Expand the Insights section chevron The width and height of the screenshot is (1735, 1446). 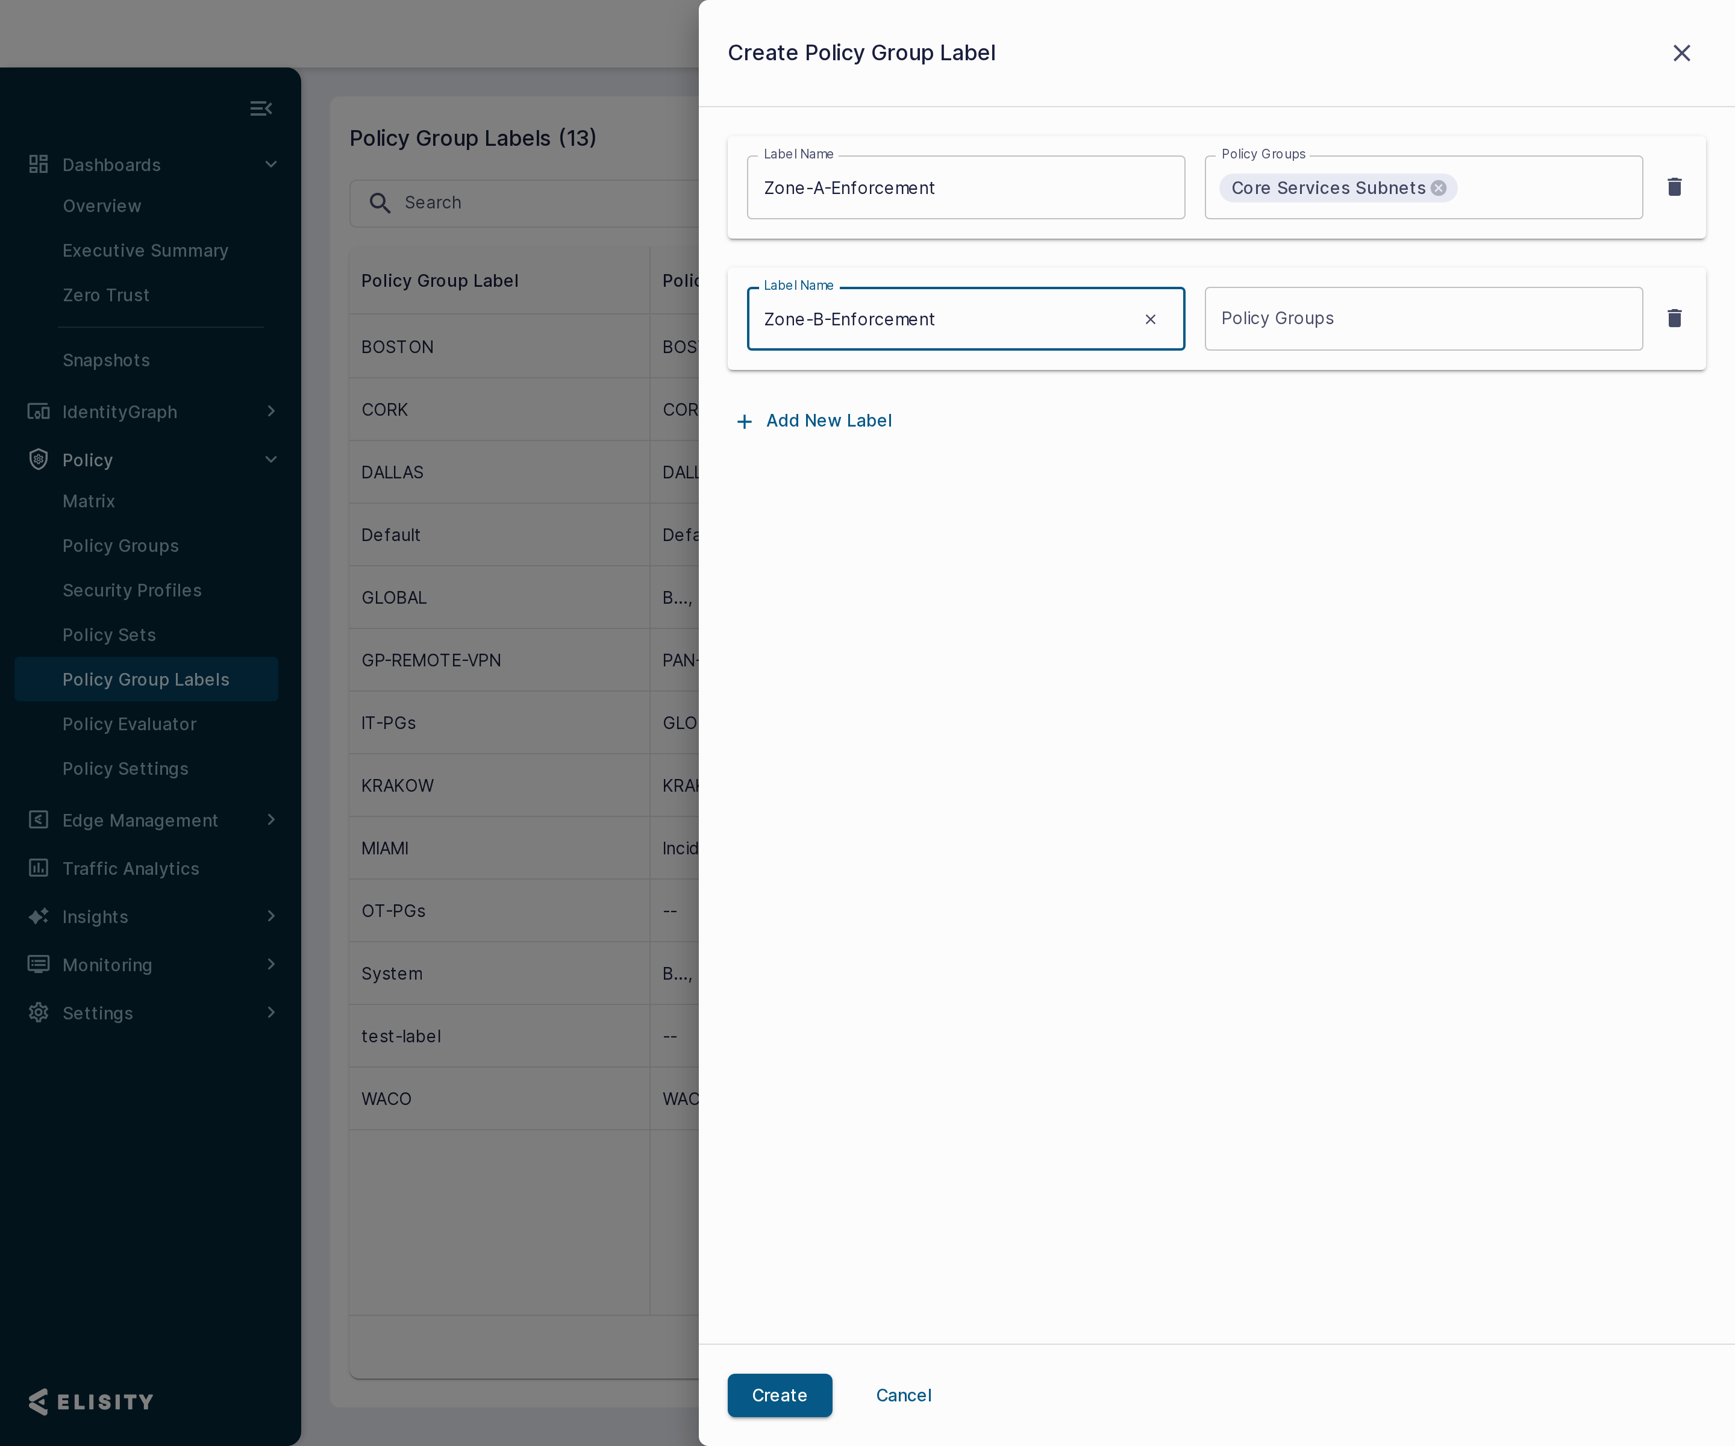coord(271,916)
